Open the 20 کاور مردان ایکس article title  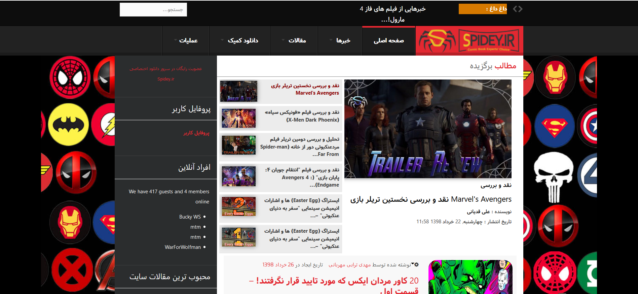334,286
